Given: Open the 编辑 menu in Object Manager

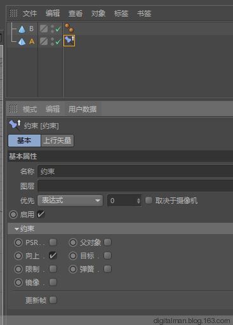Looking at the screenshot, I should coord(53,13).
